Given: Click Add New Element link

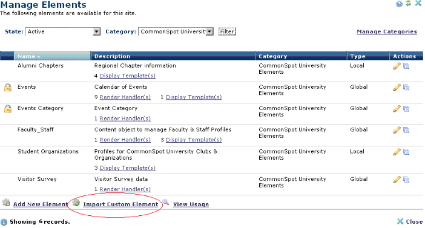Looking at the screenshot, I should [41, 204].
